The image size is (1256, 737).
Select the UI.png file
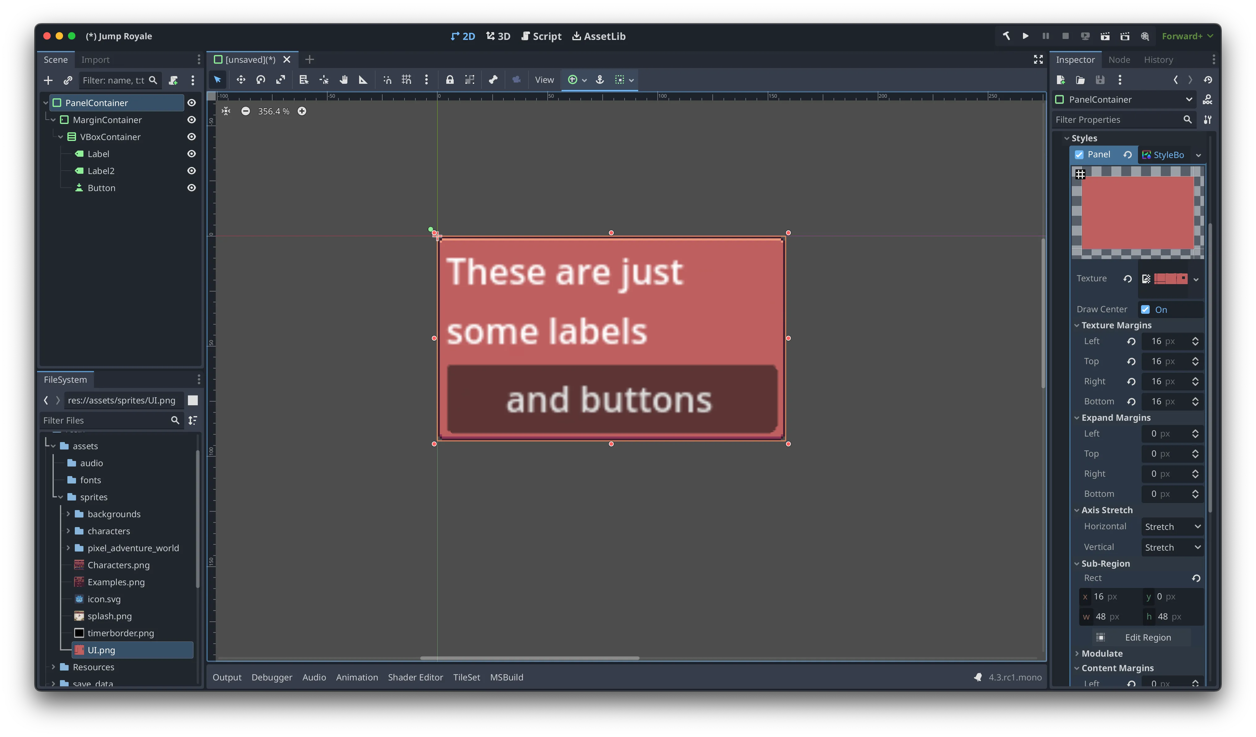tap(133, 650)
